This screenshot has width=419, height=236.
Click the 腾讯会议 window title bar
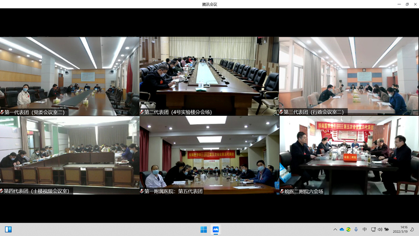209,4
